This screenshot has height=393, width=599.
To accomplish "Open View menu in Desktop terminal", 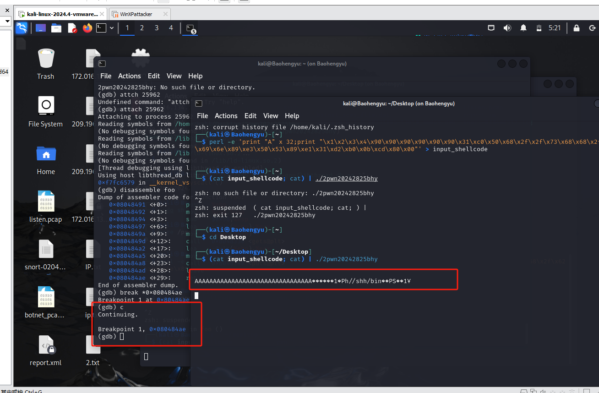I will tap(271, 116).
